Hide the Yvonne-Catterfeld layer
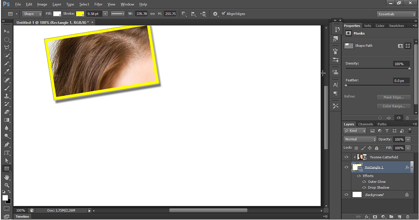The image size is (419, 220). pos(346,157)
